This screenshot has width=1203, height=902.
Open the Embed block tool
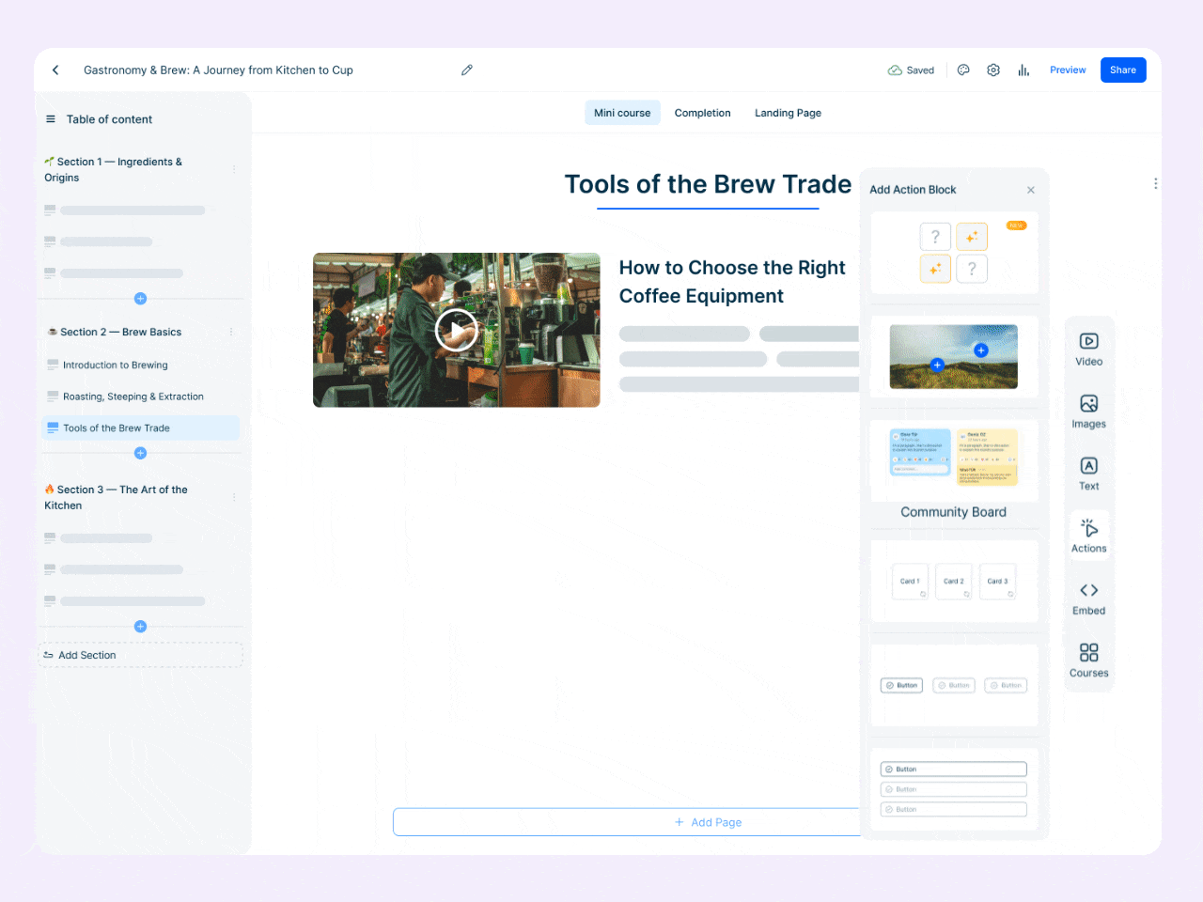point(1088,599)
